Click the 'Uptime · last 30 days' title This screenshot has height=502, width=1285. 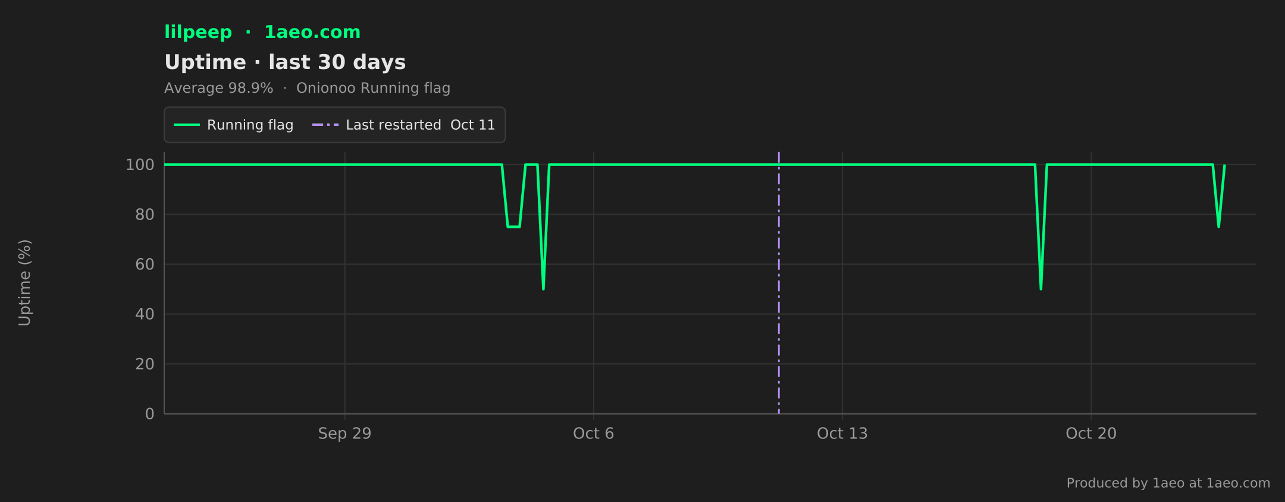[x=285, y=62]
